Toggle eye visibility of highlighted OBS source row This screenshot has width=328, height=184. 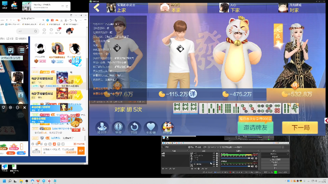(x=214, y=162)
